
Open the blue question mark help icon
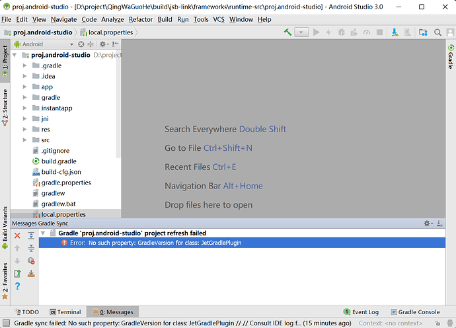click(x=17, y=286)
